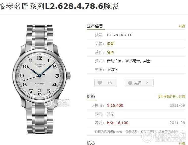Image resolution: width=188 pixels, height=145 pixels.
Task: Open the Longines watch product image
Action: tap(41, 79)
